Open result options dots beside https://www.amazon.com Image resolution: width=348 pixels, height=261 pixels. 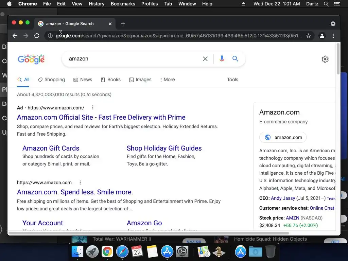80,182
